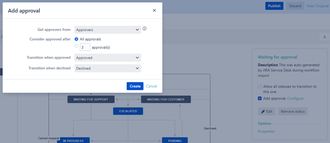This screenshot has height=143, width=330.
Task: Click the Edit status button
Action: [x=267, y=111]
